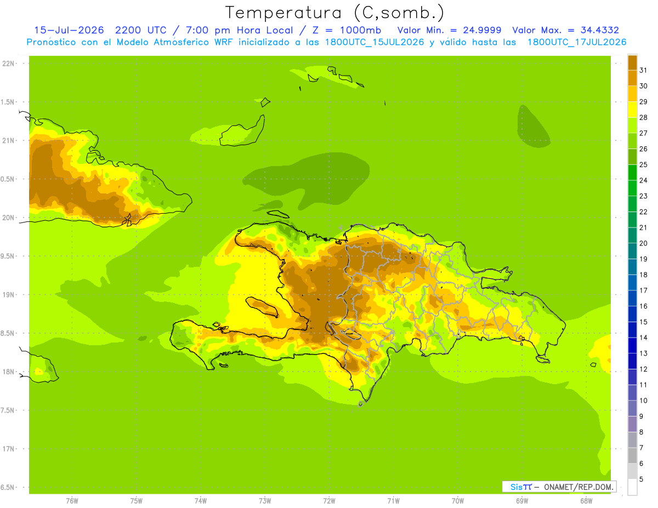
Task: Click the "76W" longitude axis label
Action: [72, 501]
